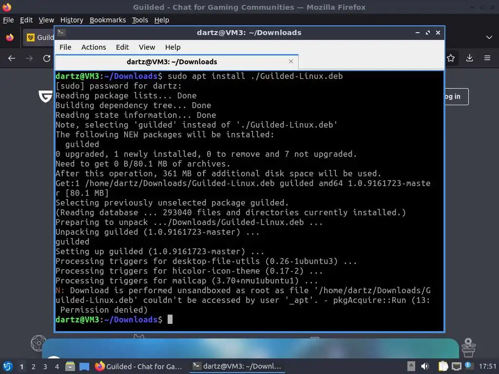Viewport: 499px width, 374px height.
Task: Open Firefox Edit menu
Action: point(26,20)
